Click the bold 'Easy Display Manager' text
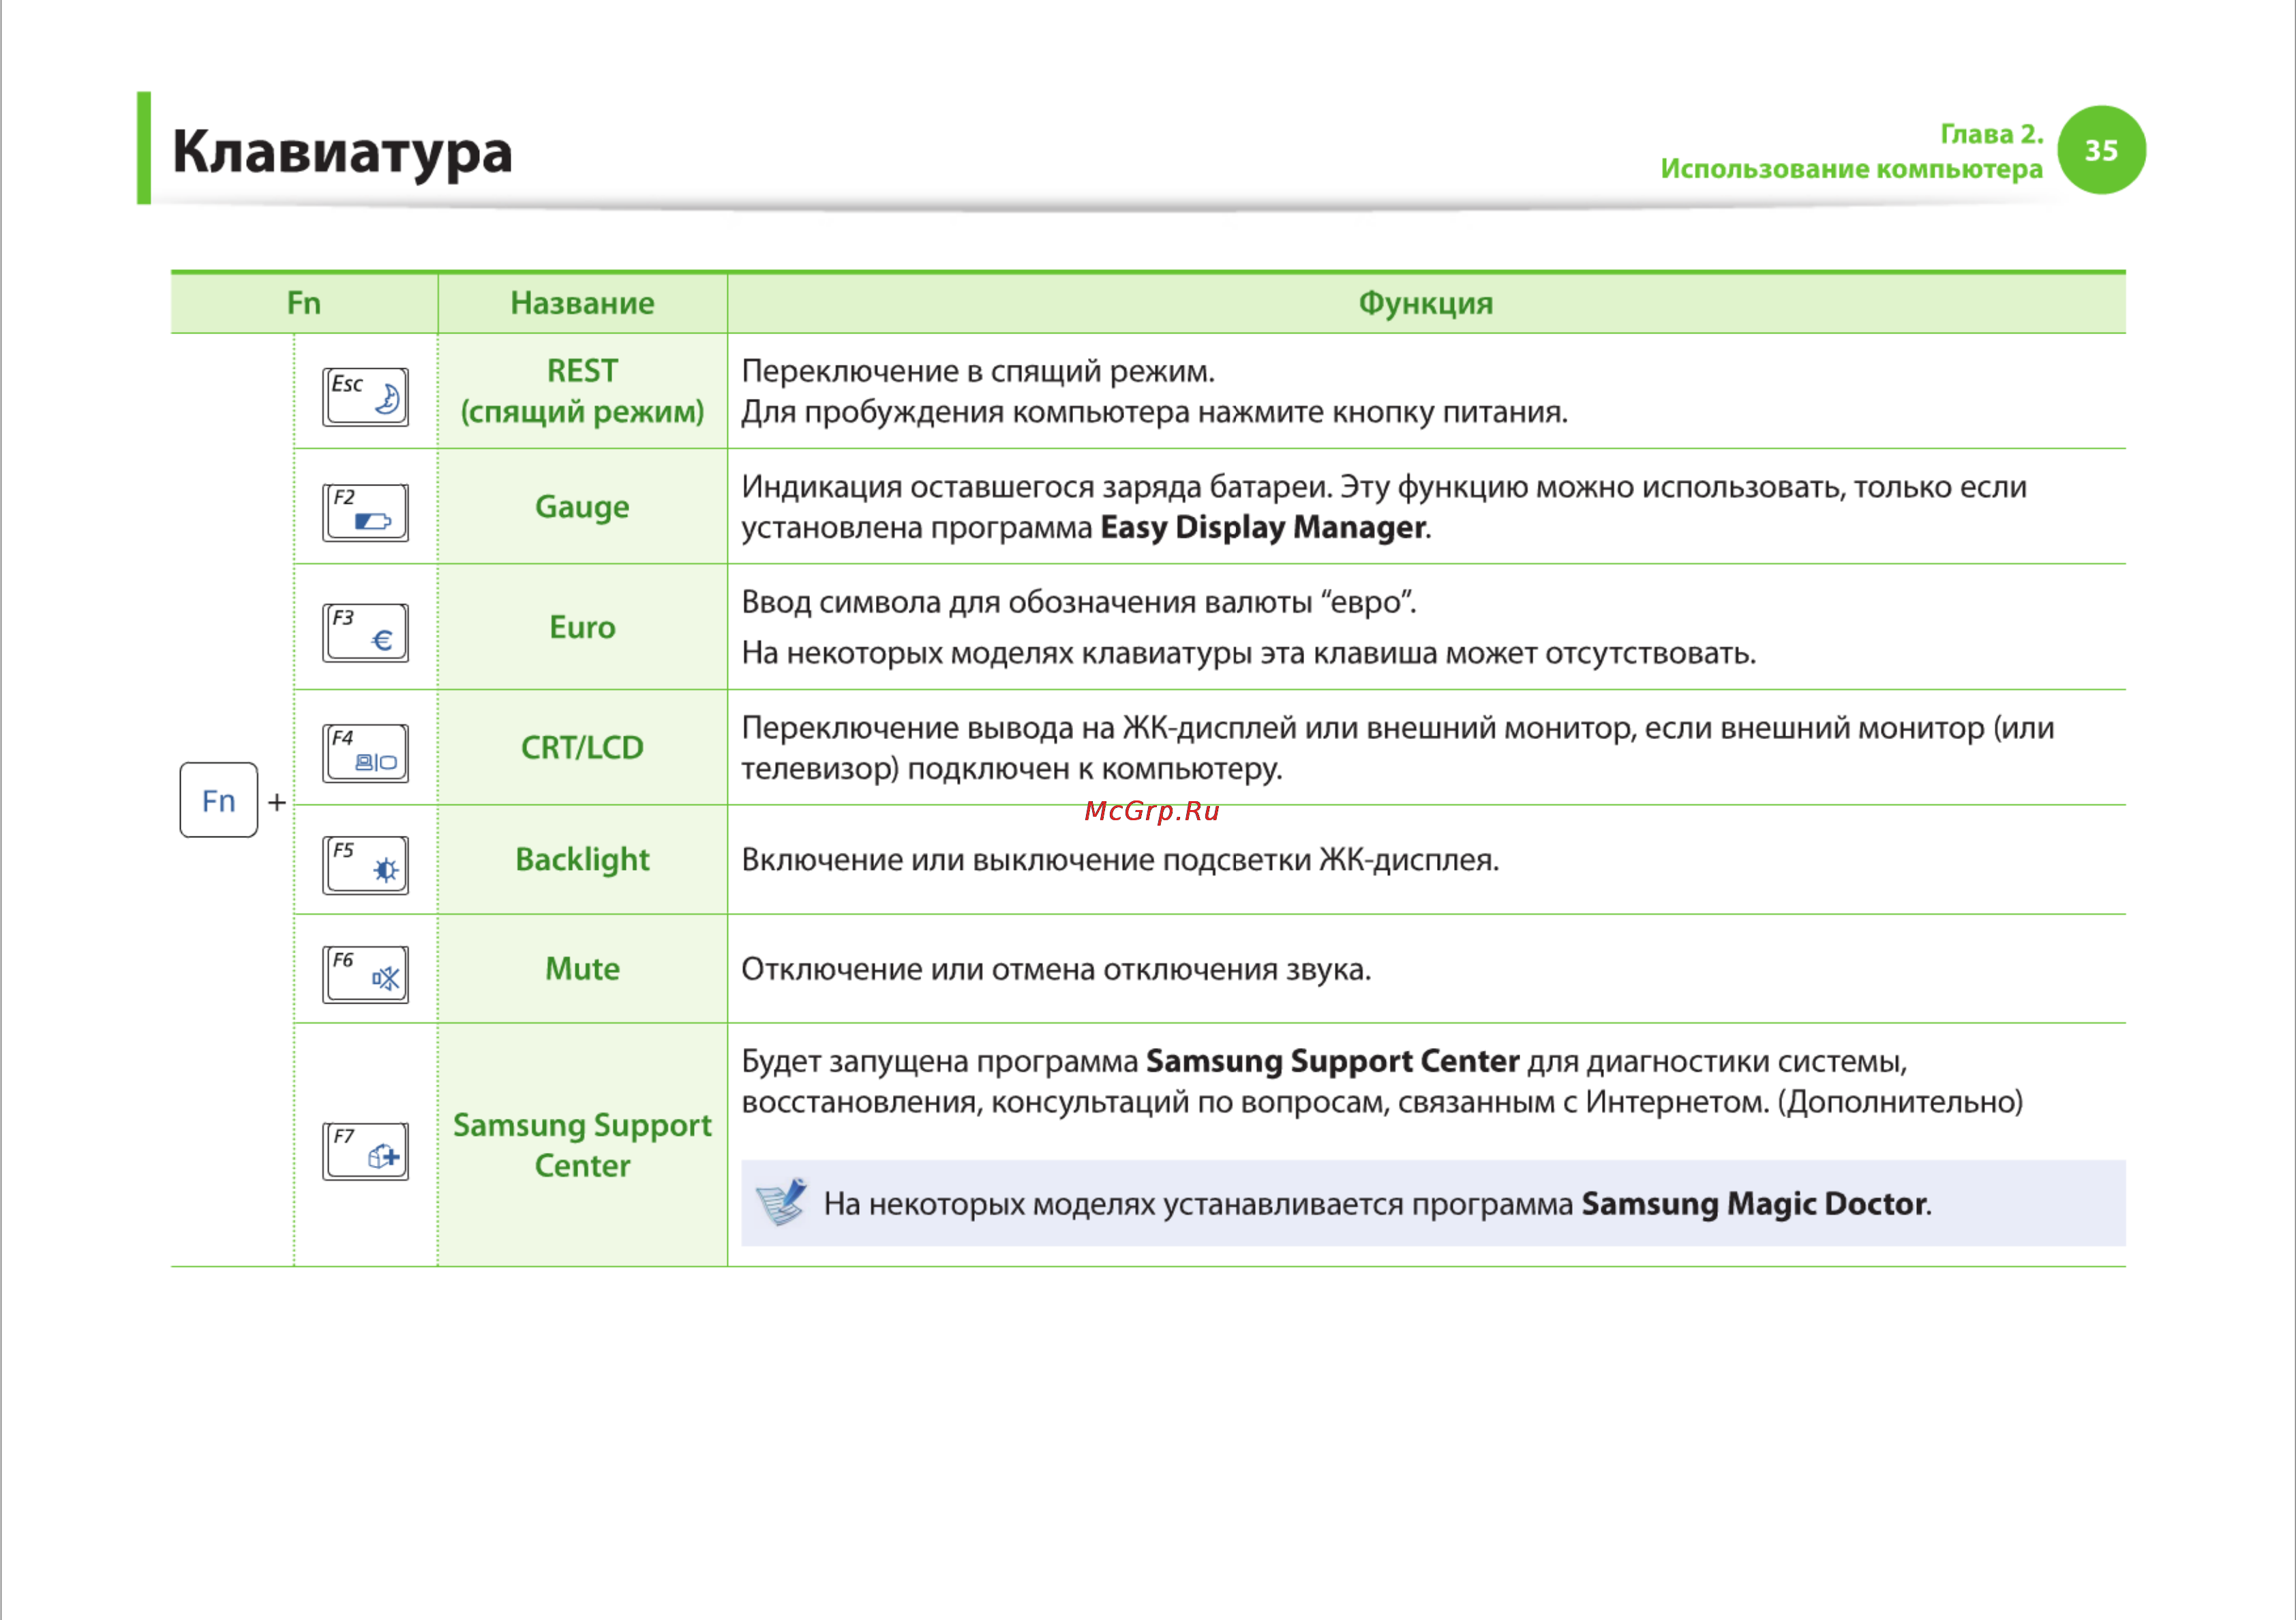The height and width of the screenshot is (1620, 2296). [x=1263, y=527]
